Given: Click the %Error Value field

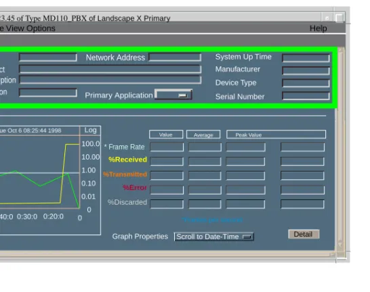Looking at the screenshot, I should click(167, 190).
